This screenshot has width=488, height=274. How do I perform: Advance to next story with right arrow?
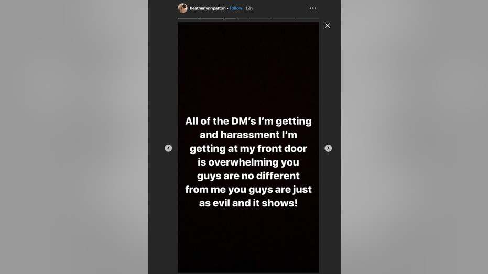pyautogui.click(x=328, y=148)
